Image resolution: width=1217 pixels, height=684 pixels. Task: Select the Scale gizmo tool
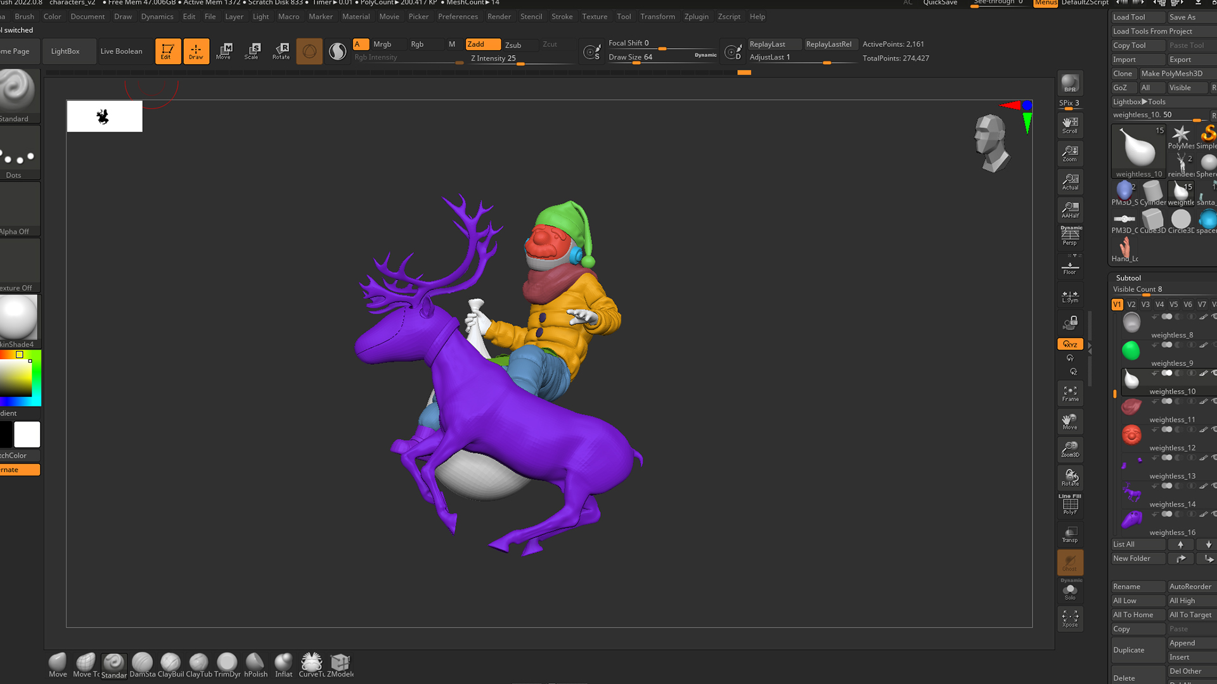[252, 51]
